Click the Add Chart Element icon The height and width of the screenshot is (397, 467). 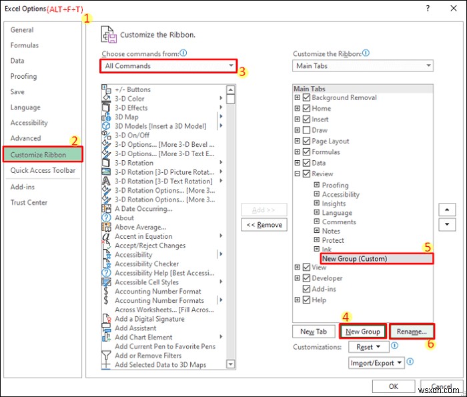click(106, 337)
